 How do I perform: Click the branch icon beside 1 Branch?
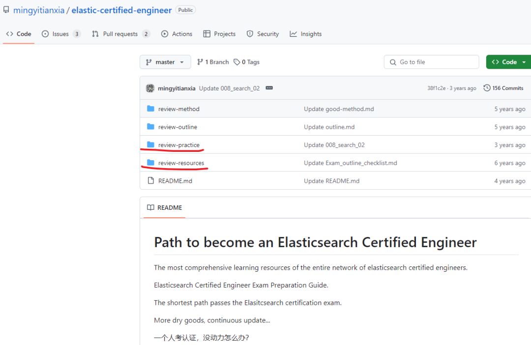[200, 61]
